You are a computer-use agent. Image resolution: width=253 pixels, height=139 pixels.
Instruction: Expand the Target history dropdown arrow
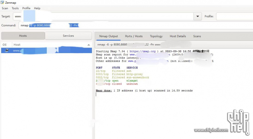198,16
